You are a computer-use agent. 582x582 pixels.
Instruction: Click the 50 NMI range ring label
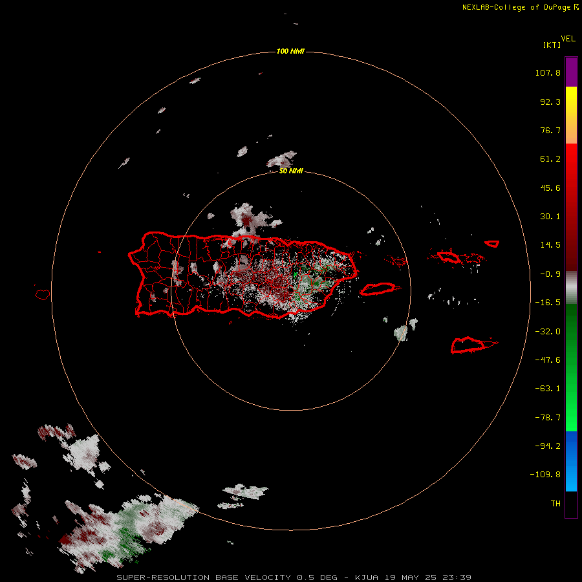tap(291, 171)
